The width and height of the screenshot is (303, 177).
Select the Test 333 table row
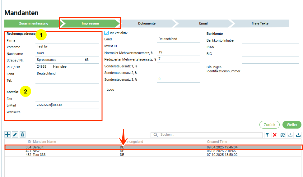(x=75, y=155)
